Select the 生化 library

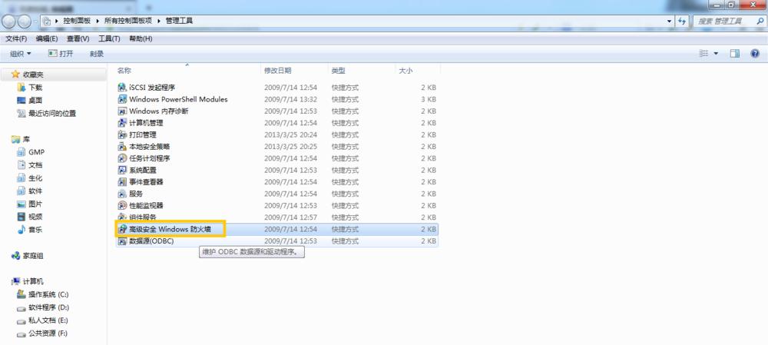click(35, 178)
